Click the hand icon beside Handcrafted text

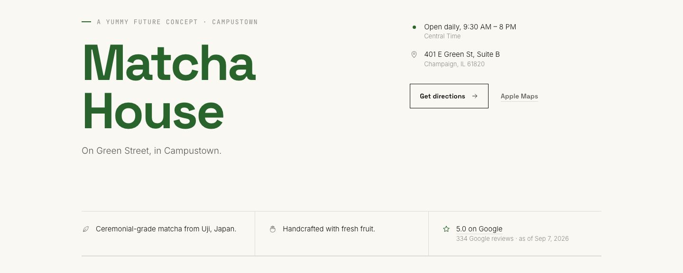pyautogui.click(x=273, y=229)
